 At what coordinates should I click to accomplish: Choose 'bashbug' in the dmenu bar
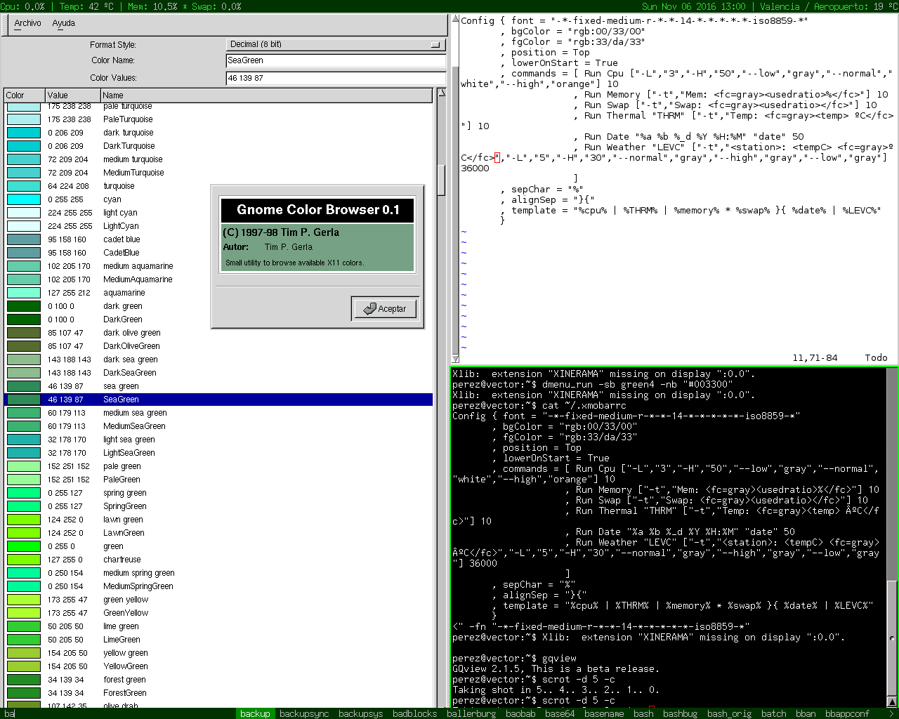681,713
